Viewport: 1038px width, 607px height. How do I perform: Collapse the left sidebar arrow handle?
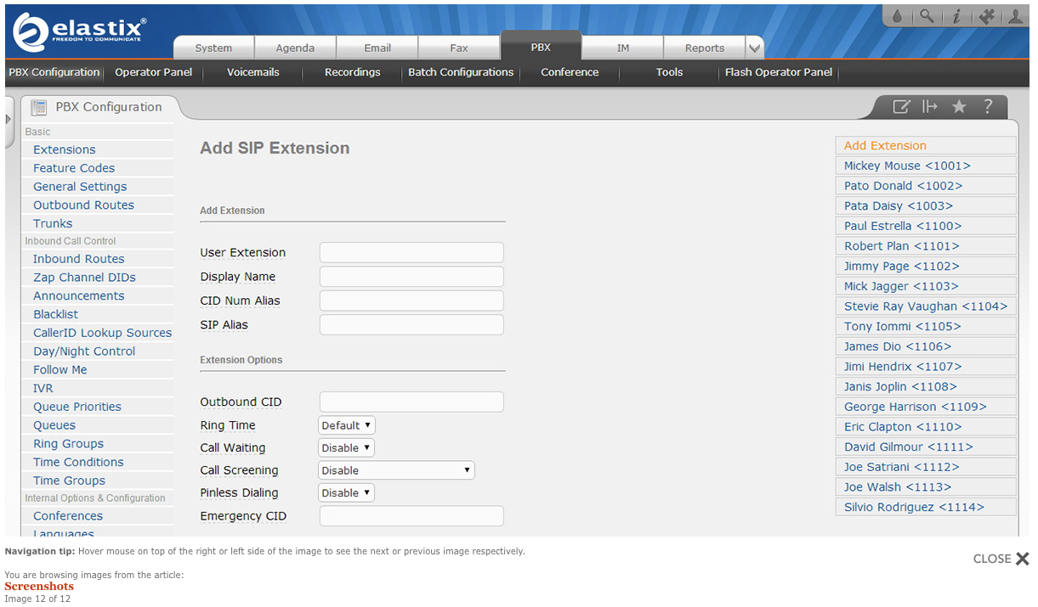(9, 120)
